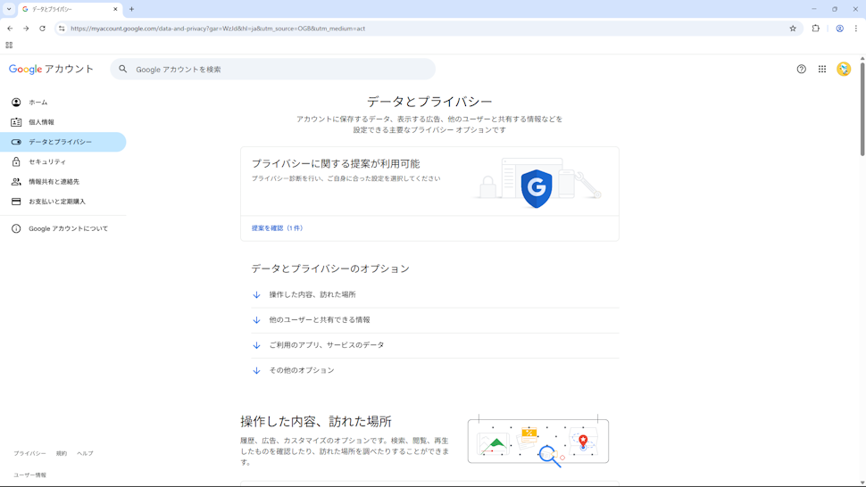Open 提案を確認（1 件）link
This screenshot has width=866, height=487.
(x=278, y=227)
